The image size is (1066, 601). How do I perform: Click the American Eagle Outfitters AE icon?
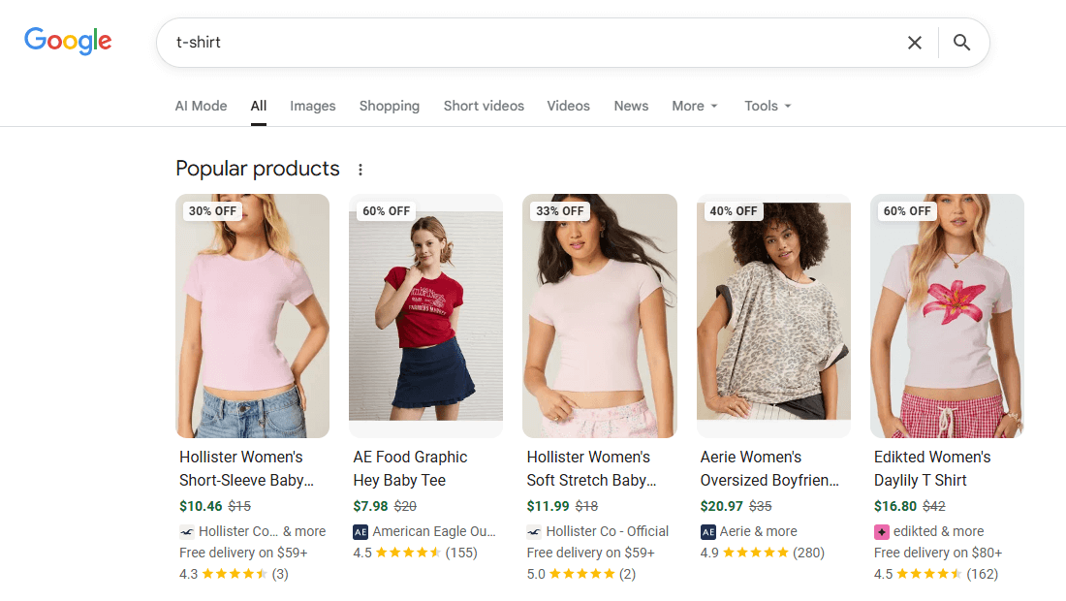coord(360,531)
